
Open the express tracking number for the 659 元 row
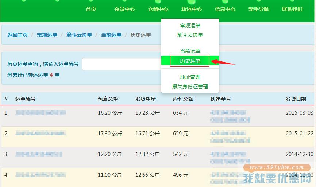click(230, 136)
